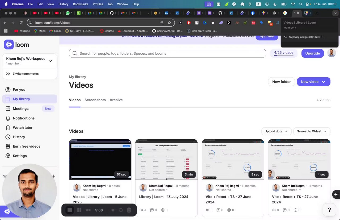
Task: Stop the Loom recording
Action: coord(70,210)
